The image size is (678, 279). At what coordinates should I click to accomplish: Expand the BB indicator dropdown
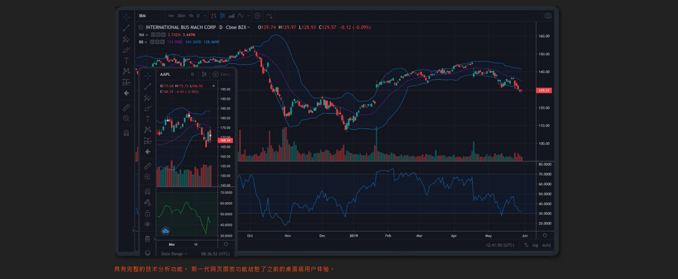click(145, 42)
